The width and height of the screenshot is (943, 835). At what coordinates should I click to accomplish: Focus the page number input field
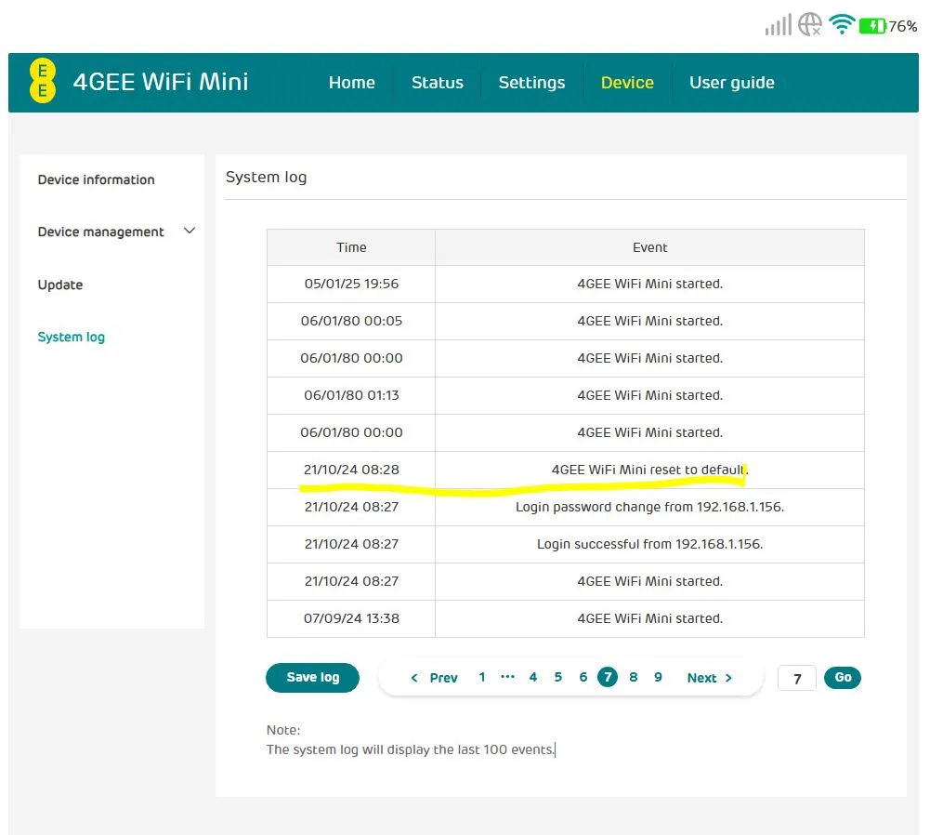tap(797, 679)
